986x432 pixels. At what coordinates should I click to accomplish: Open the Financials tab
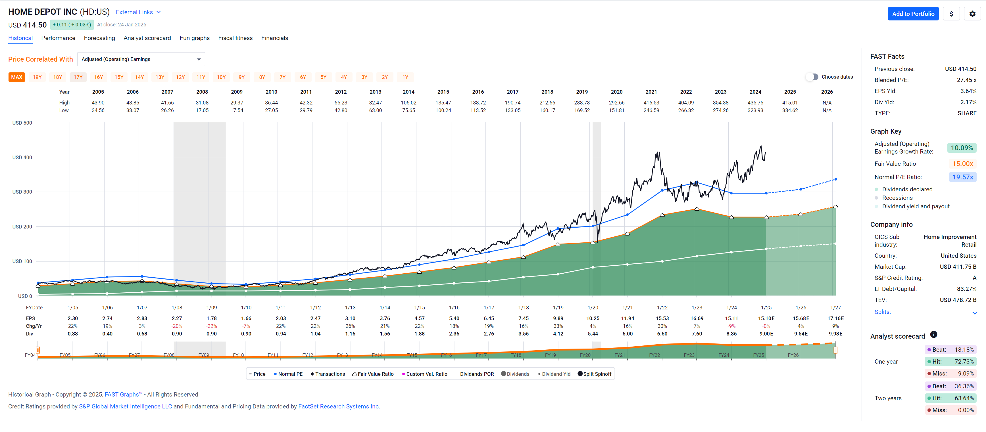(x=274, y=38)
